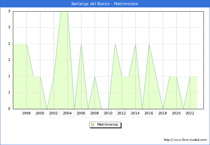Image resolution: width=210 pixels, height=145 pixels.
Task: Click the 2006 x-axis label
Action: (x=81, y=113)
